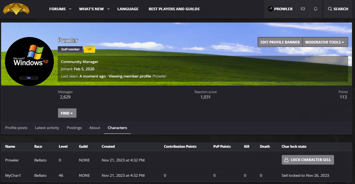The height and width of the screenshot is (184, 355).
Task: Click Sell locked to Nov 26, 2023
Action: 305,175
